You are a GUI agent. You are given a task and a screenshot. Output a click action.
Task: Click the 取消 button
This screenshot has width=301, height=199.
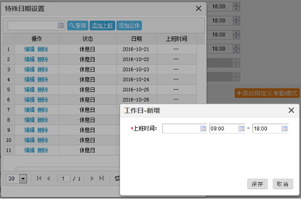[x=283, y=184]
